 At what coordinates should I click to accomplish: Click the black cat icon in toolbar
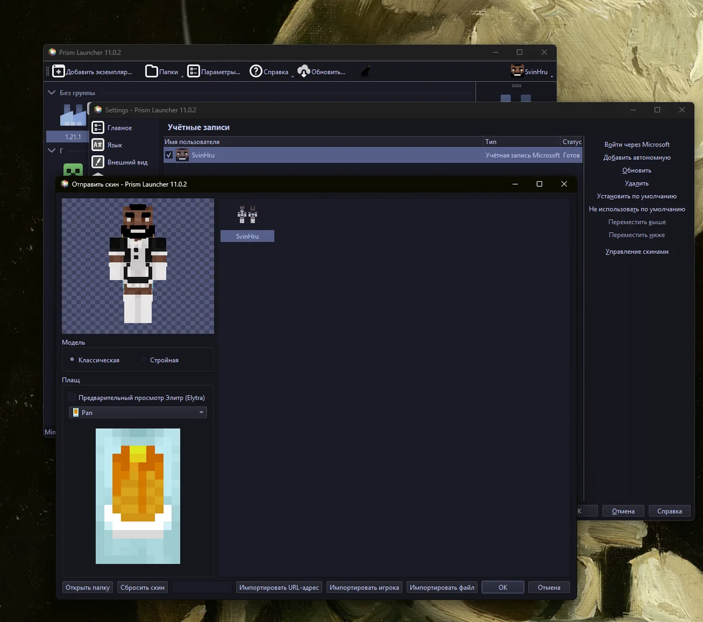click(x=366, y=71)
